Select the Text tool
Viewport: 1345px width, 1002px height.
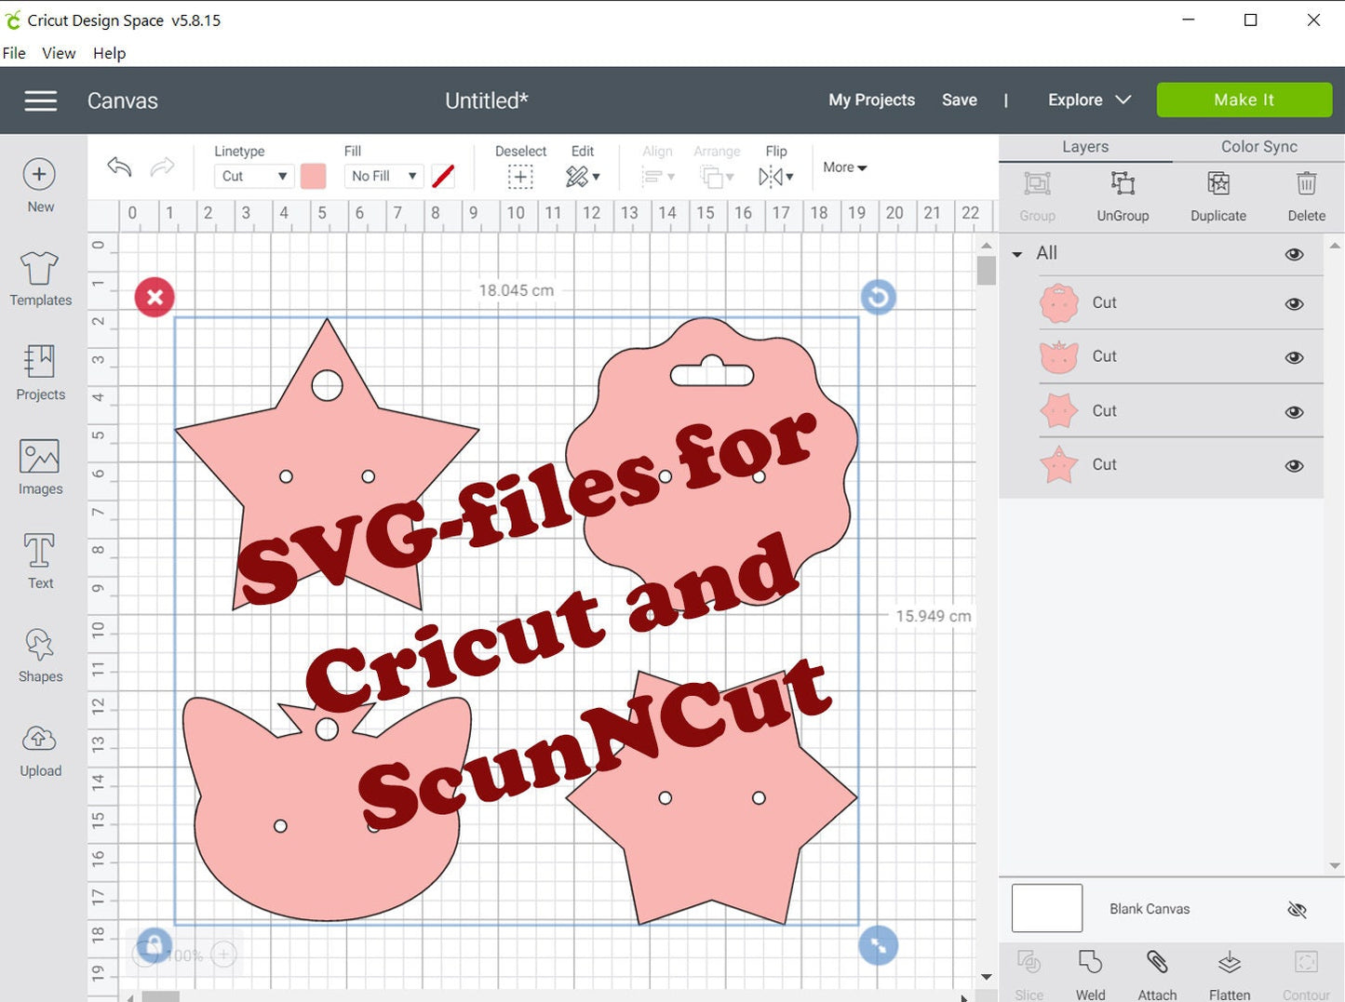(40, 561)
